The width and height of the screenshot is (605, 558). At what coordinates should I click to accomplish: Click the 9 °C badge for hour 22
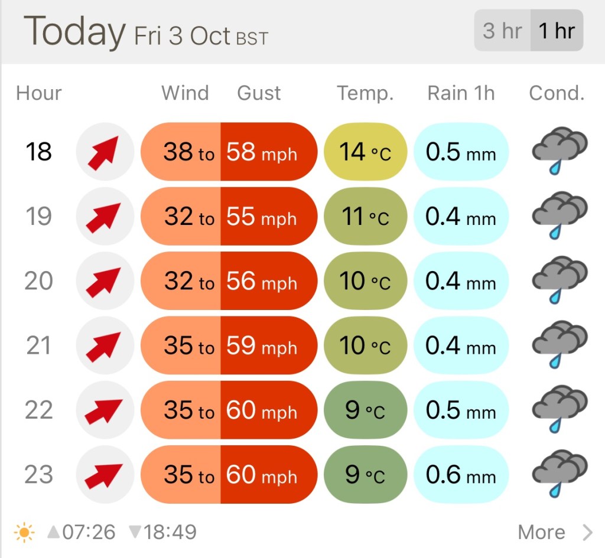click(x=365, y=410)
